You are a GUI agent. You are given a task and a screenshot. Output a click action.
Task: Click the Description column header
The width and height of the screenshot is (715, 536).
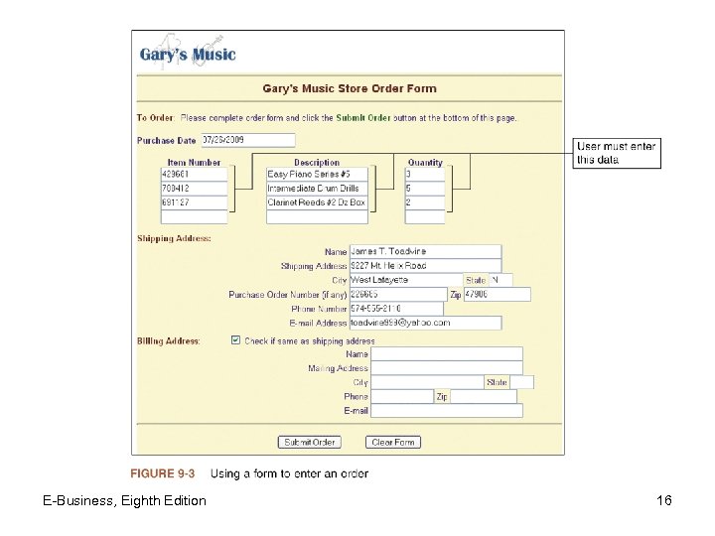pos(317,162)
